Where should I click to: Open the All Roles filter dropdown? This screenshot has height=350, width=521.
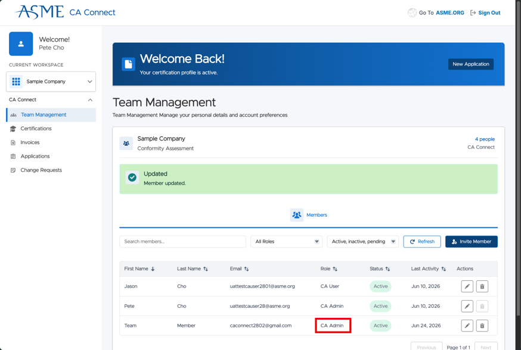[x=286, y=242]
